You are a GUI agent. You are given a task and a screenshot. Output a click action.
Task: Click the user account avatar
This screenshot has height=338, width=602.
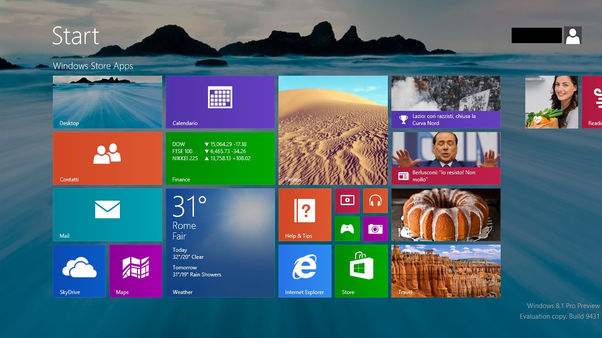click(x=573, y=35)
